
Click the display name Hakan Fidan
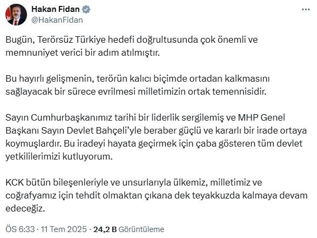click(x=56, y=9)
